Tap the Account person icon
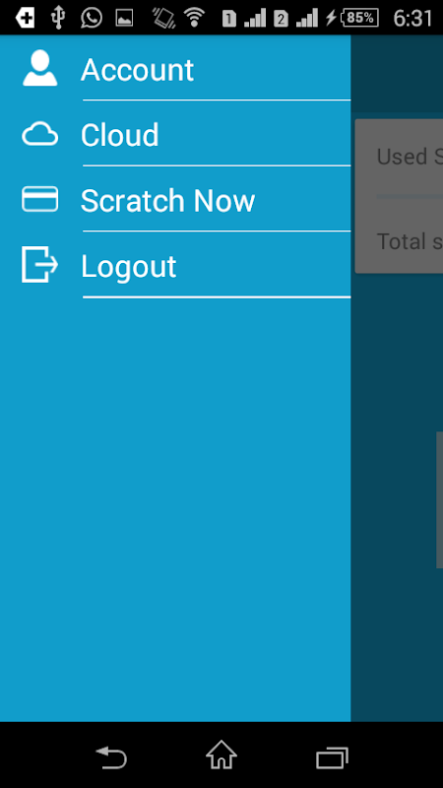The width and height of the screenshot is (443, 788). (x=39, y=68)
